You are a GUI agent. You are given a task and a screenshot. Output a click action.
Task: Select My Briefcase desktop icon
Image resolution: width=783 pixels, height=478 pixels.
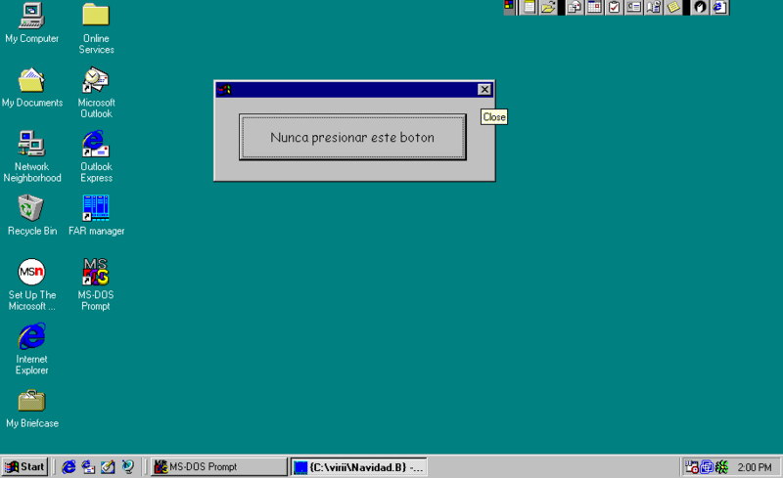(x=32, y=409)
